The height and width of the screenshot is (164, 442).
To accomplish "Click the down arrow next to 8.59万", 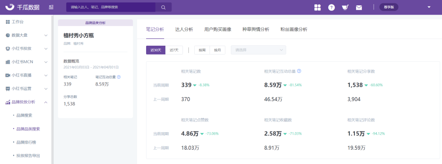I will (285, 85).
